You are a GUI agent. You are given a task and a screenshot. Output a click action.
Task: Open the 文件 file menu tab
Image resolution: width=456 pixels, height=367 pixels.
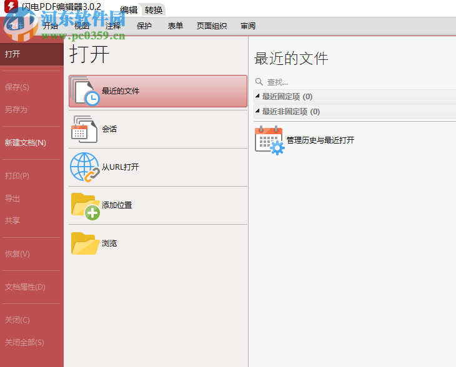pos(16,26)
